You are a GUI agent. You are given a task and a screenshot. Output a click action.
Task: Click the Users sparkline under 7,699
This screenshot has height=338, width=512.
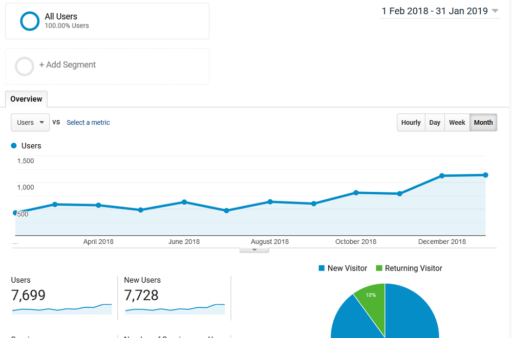click(x=62, y=309)
